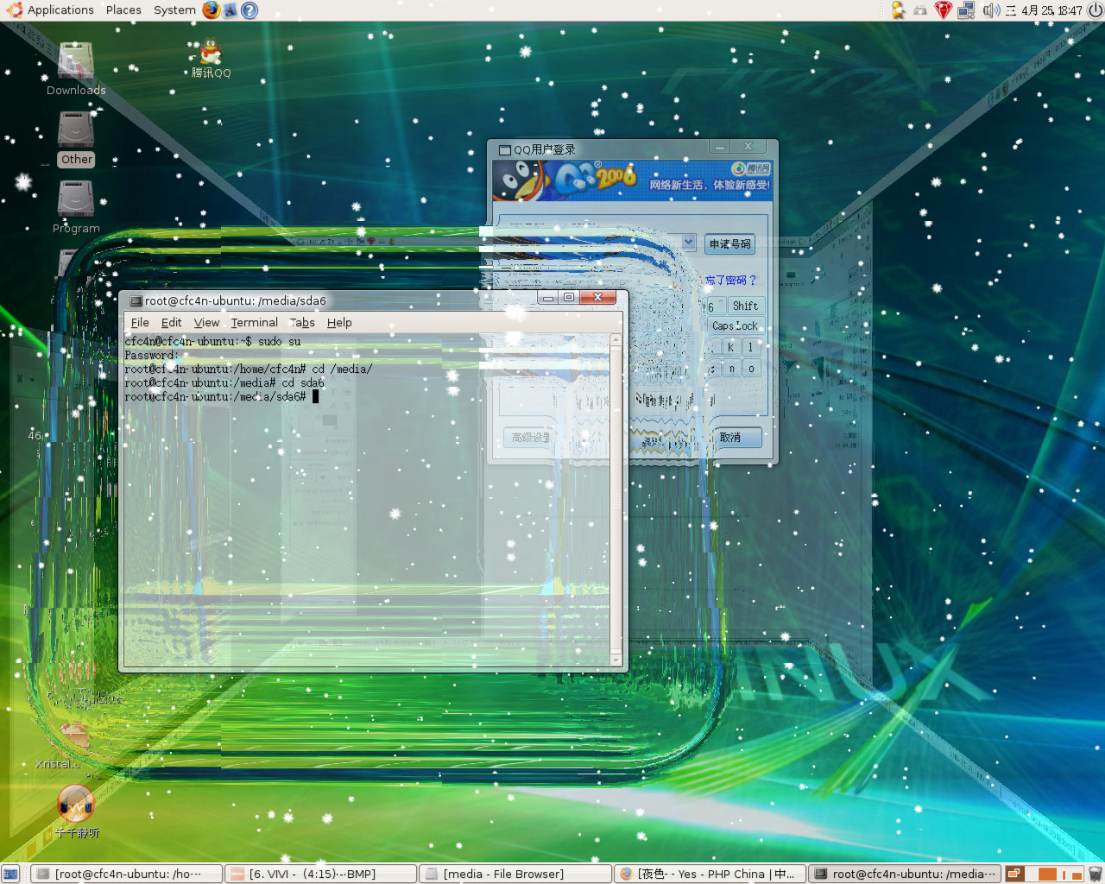Open the Terminal menu in terminal window
The width and height of the screenshot is (1105, 884).
click(254, 323)
